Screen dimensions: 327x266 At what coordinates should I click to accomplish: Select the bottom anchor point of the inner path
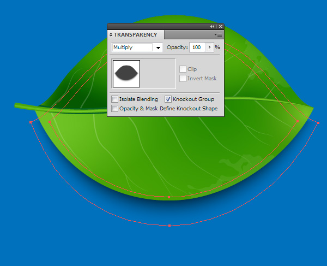[168, 197]
